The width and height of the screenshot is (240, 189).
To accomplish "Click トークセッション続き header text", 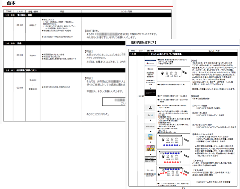I will point(165,54).
